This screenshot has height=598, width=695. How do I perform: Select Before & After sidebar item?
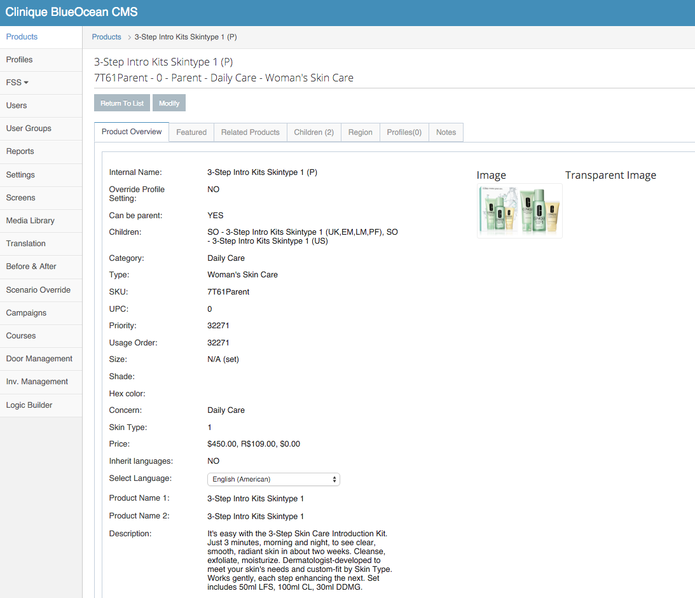coord(41,267)
